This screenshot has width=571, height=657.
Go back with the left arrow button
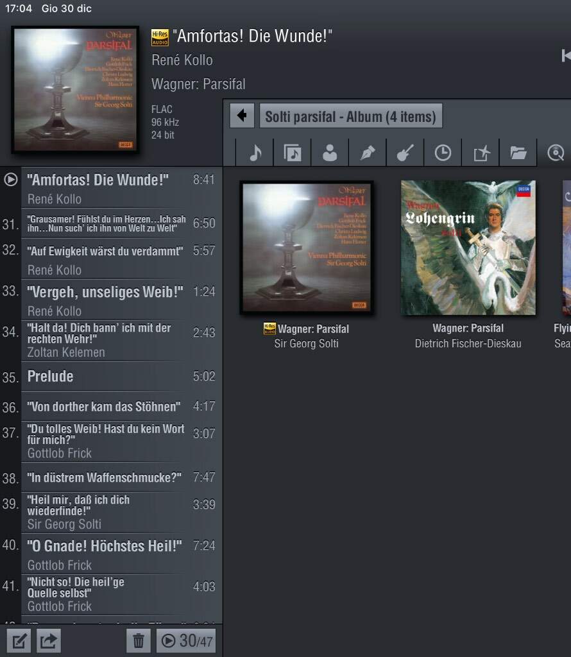(242, 115)
